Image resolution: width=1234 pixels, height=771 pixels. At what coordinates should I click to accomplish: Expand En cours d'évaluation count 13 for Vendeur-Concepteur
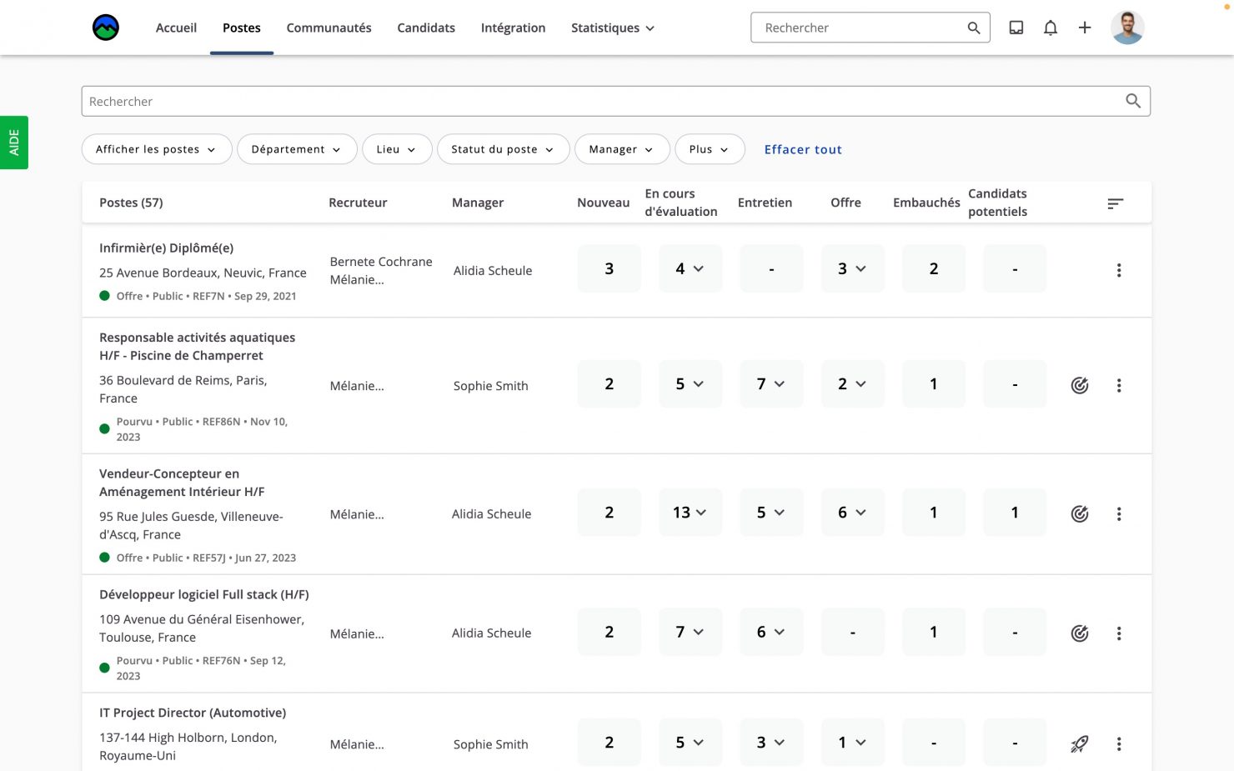click(690, 513)
